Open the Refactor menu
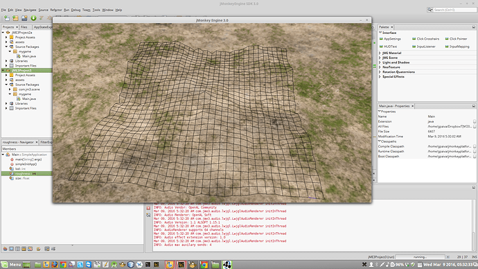This screenshot has width=478, height=269. pos(56,10)
